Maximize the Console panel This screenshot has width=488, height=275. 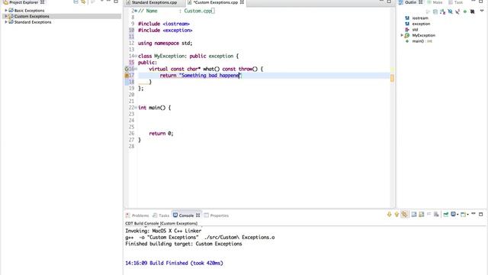[x=481, y=214]
